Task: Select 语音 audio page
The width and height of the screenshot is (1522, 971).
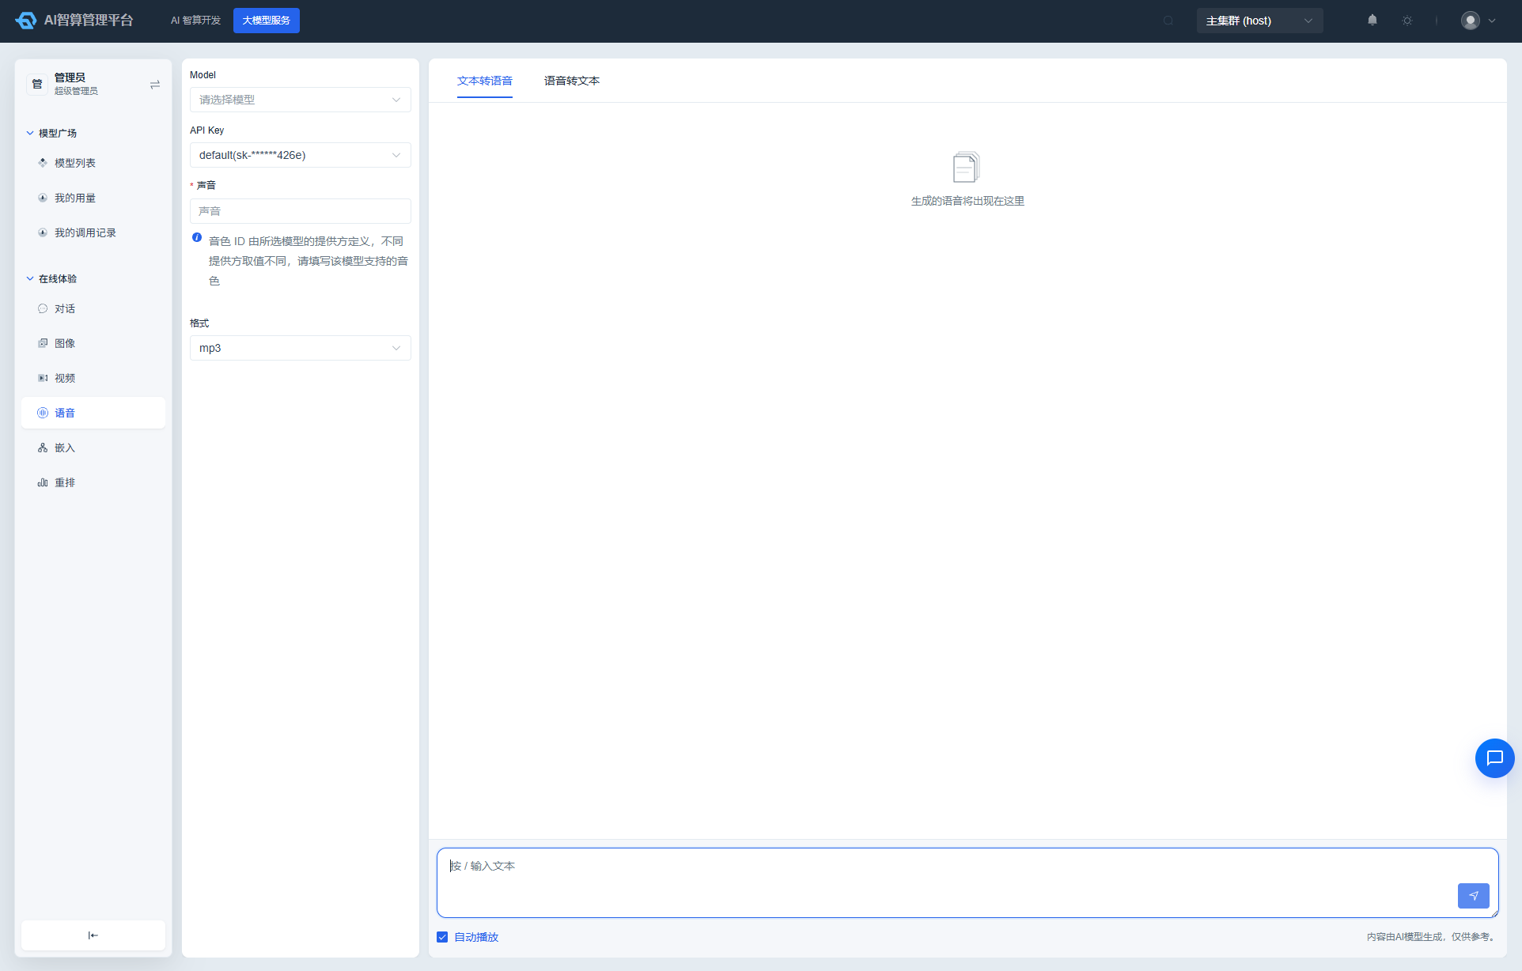Action: 93,413
